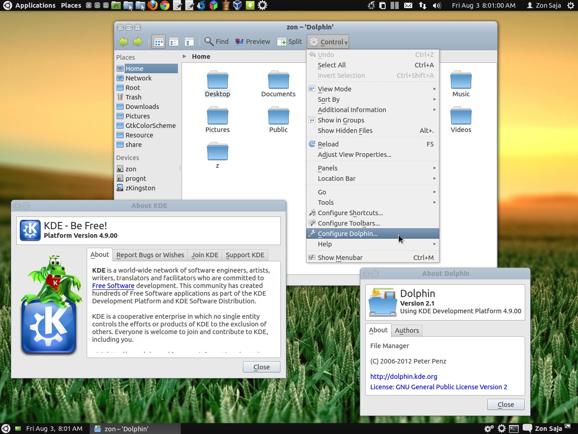
Task: Go back using the green back arrow
Action: (x=122, y=42)
